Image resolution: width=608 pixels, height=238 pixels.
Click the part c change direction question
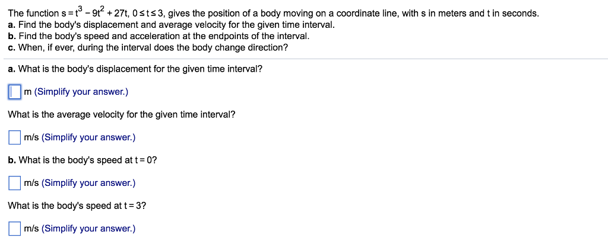[148, 47]
